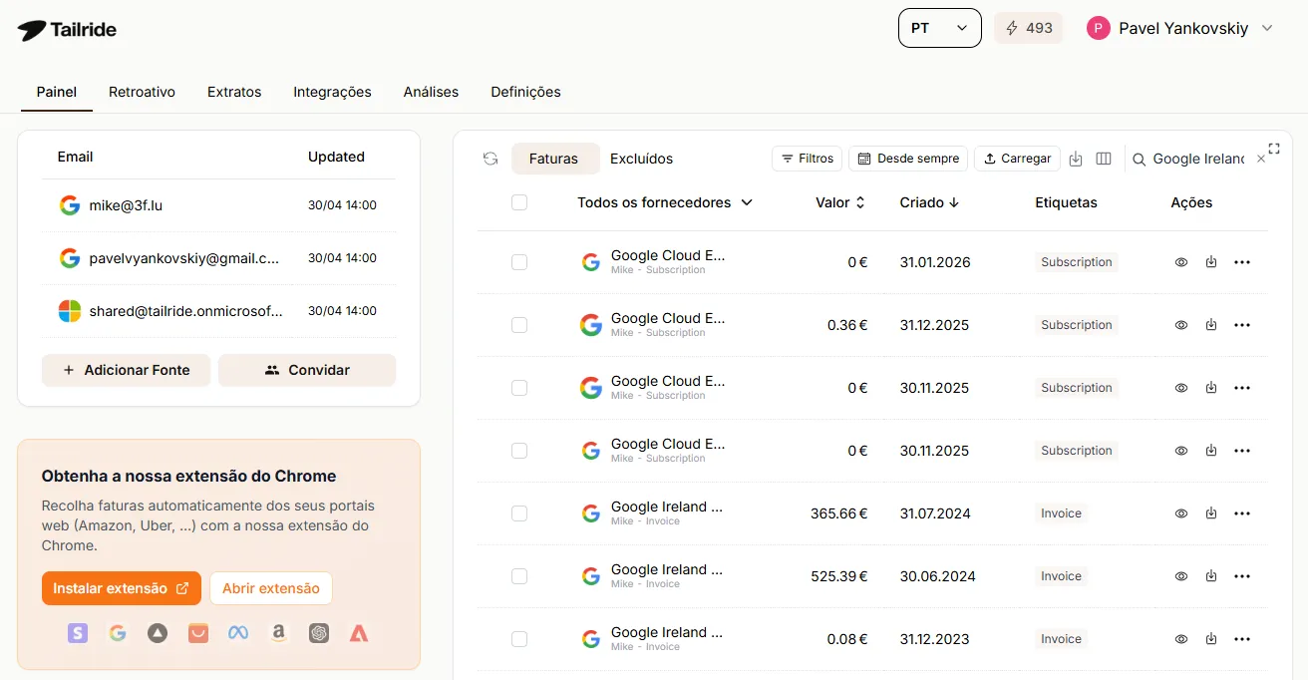
Task: Download the 0.36 € invoice
Action: [x=1211, y=325]
